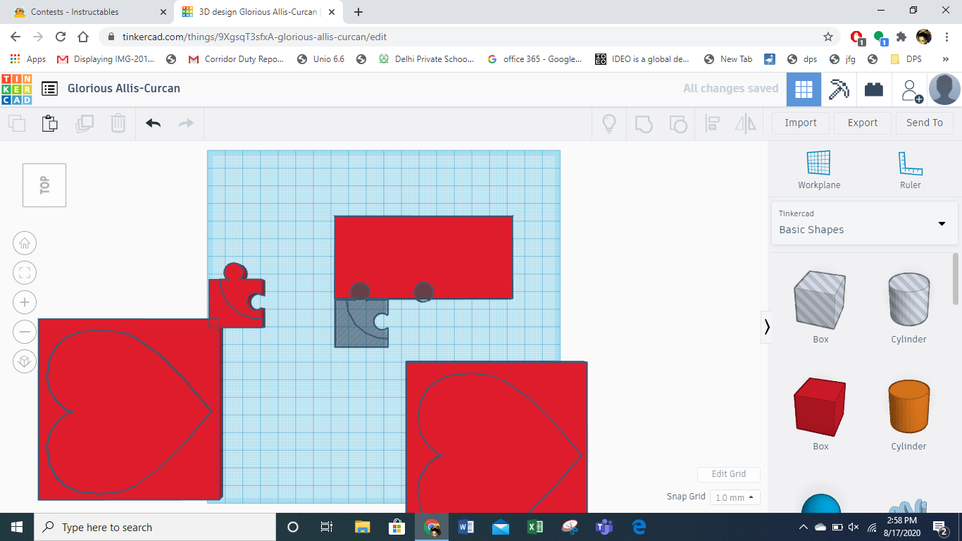Go back in browser history
Viewport: 962px width, 541px height.
click(x=15, y=37)
